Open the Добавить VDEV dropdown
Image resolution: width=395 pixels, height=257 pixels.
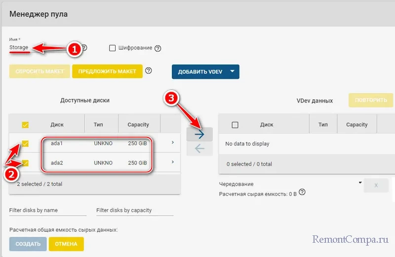(x=205, y=71)
